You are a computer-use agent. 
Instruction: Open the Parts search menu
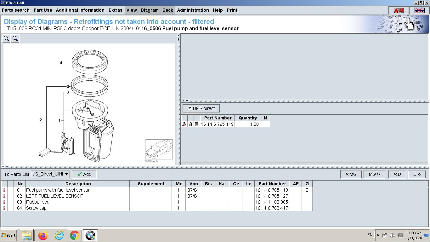tap(16, 10)
